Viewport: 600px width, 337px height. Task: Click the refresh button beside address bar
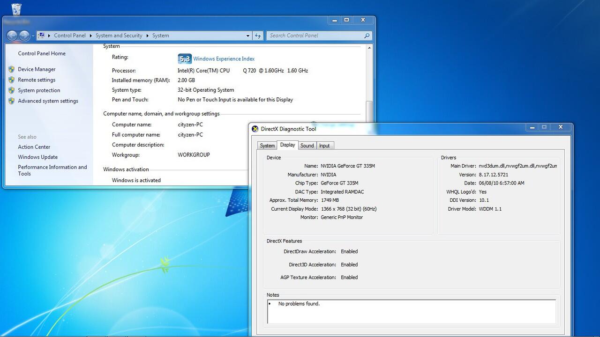click(x=258, y=36)
